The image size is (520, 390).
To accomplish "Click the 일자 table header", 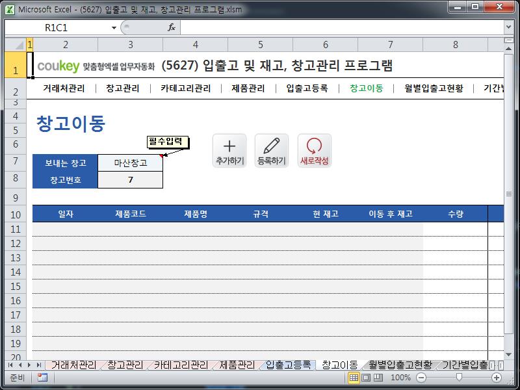I will pos(66,214).
